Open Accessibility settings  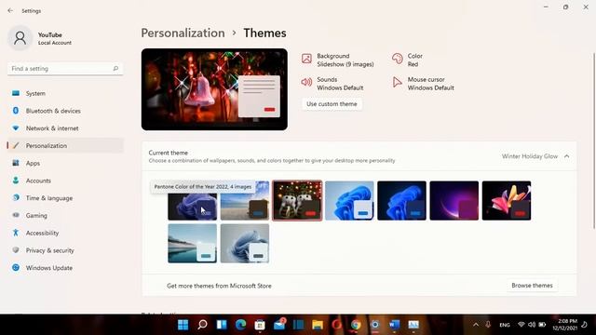[x=65, y=233]
